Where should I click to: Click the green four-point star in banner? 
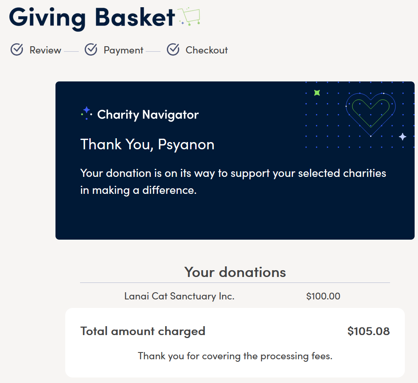tap(317, 92)
